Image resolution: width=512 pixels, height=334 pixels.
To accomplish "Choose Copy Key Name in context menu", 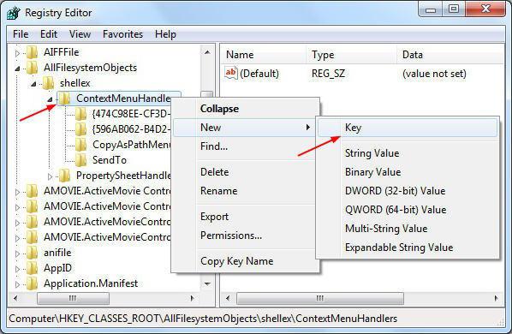I will pos(246,261).
